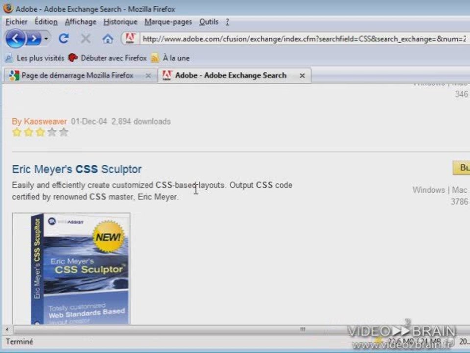Click the Firefox logo in title bar
Viewport: 470px width, 353px height.
pyautogui.click(x=8, y=8)
